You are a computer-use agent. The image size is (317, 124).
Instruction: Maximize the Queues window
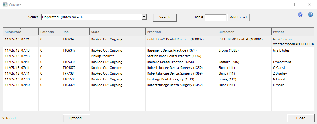[x=296, y=5]
